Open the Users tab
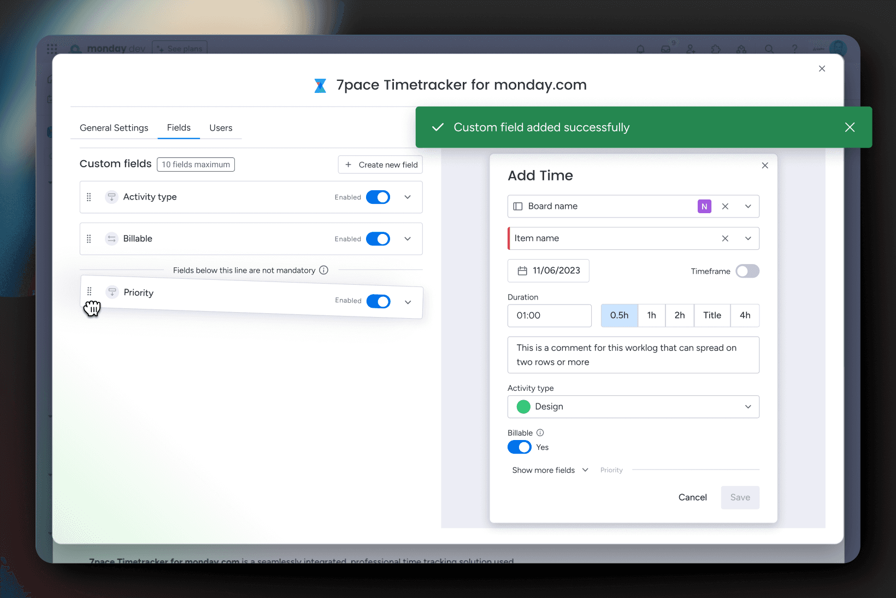 pyautogui.click(x=221, y=128)
